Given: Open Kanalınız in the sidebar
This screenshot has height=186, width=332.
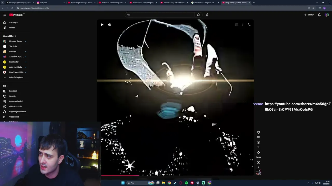Looking at the screenshot, I should [15, 91].
